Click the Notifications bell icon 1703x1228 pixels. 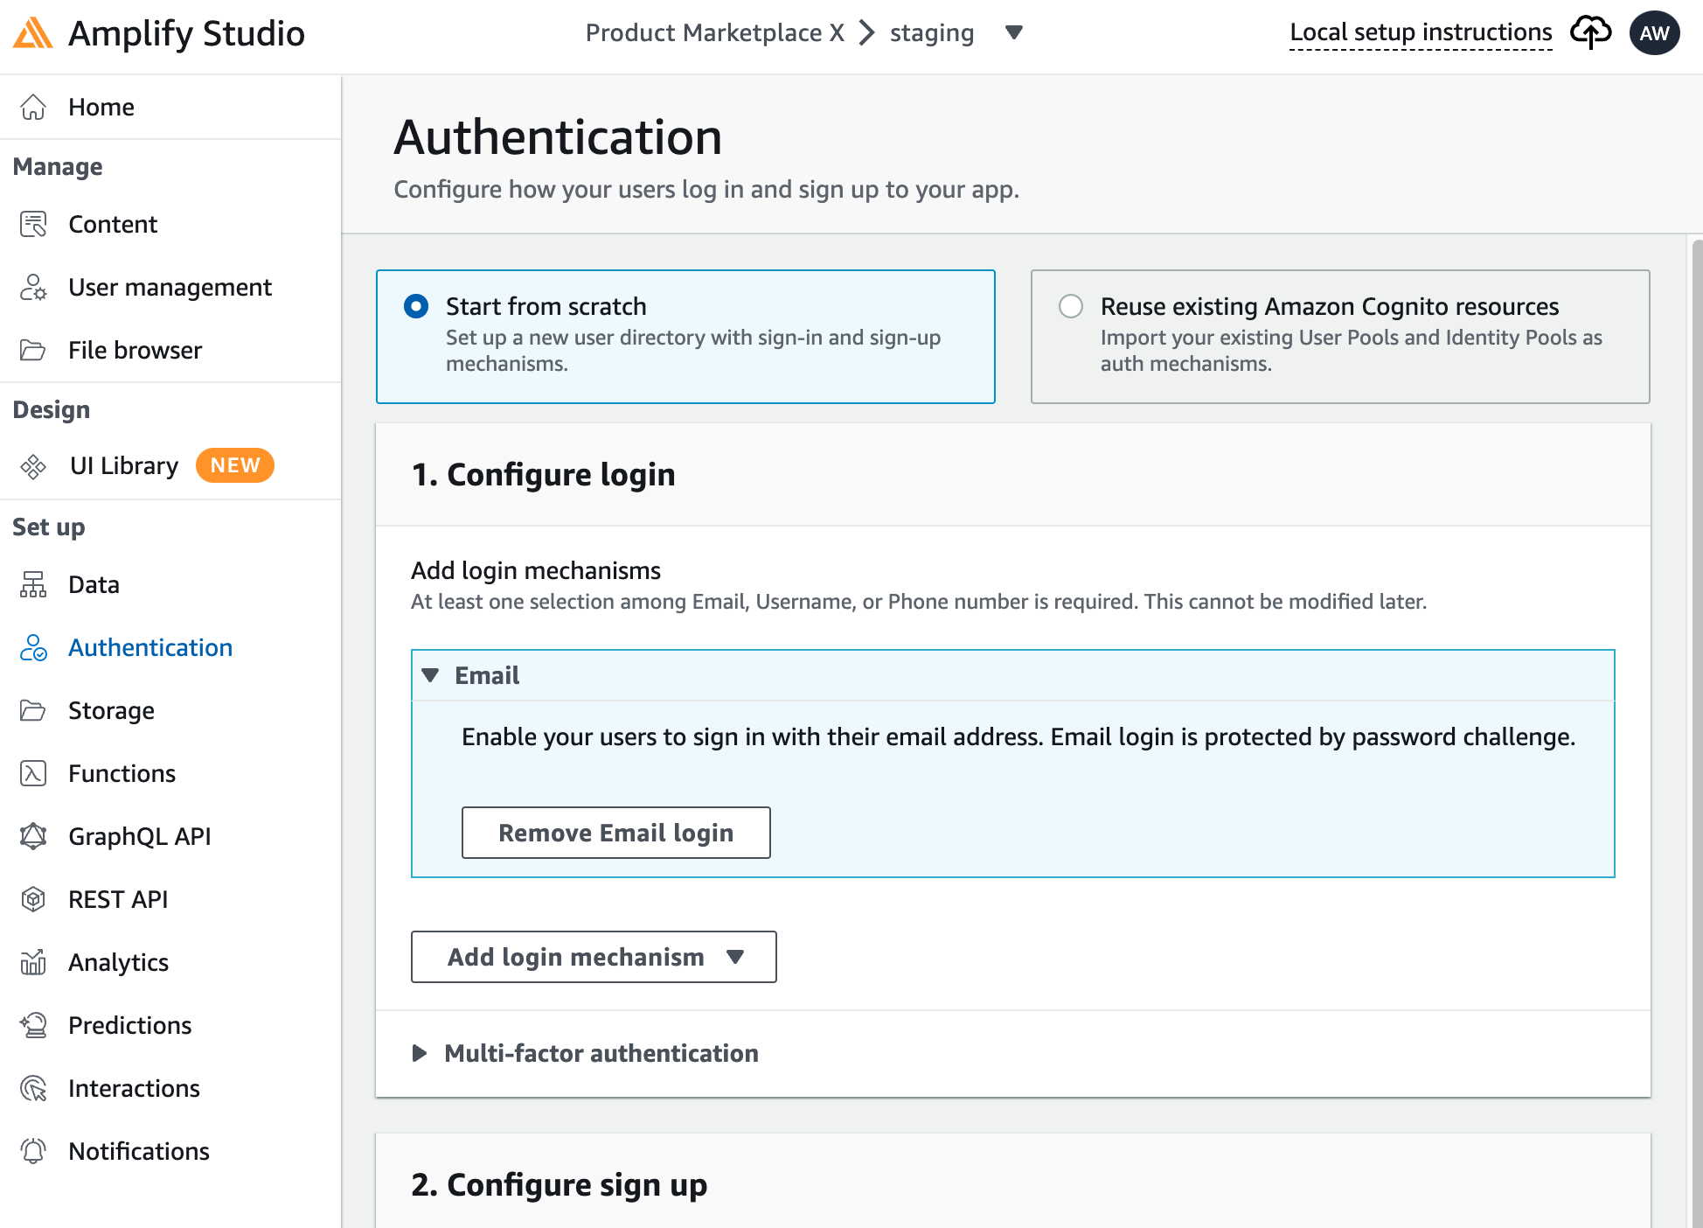coord(33,1151)
